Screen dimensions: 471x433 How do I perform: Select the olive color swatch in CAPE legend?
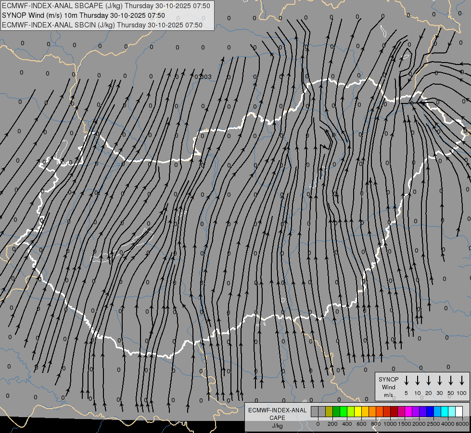click(329, 411)
